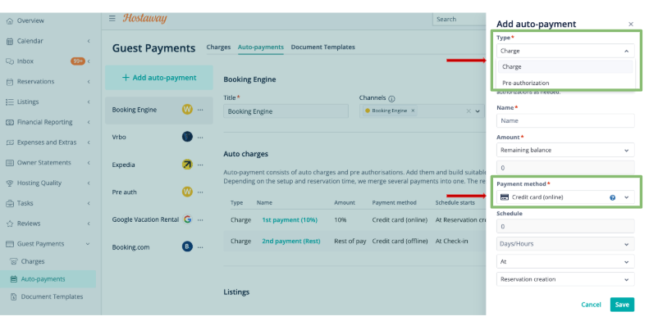The height and width of the screenshot is (330, 649).
Task: Click the Expedia channel logo icon
Action: pyautogui.click(x=187, y=165)
